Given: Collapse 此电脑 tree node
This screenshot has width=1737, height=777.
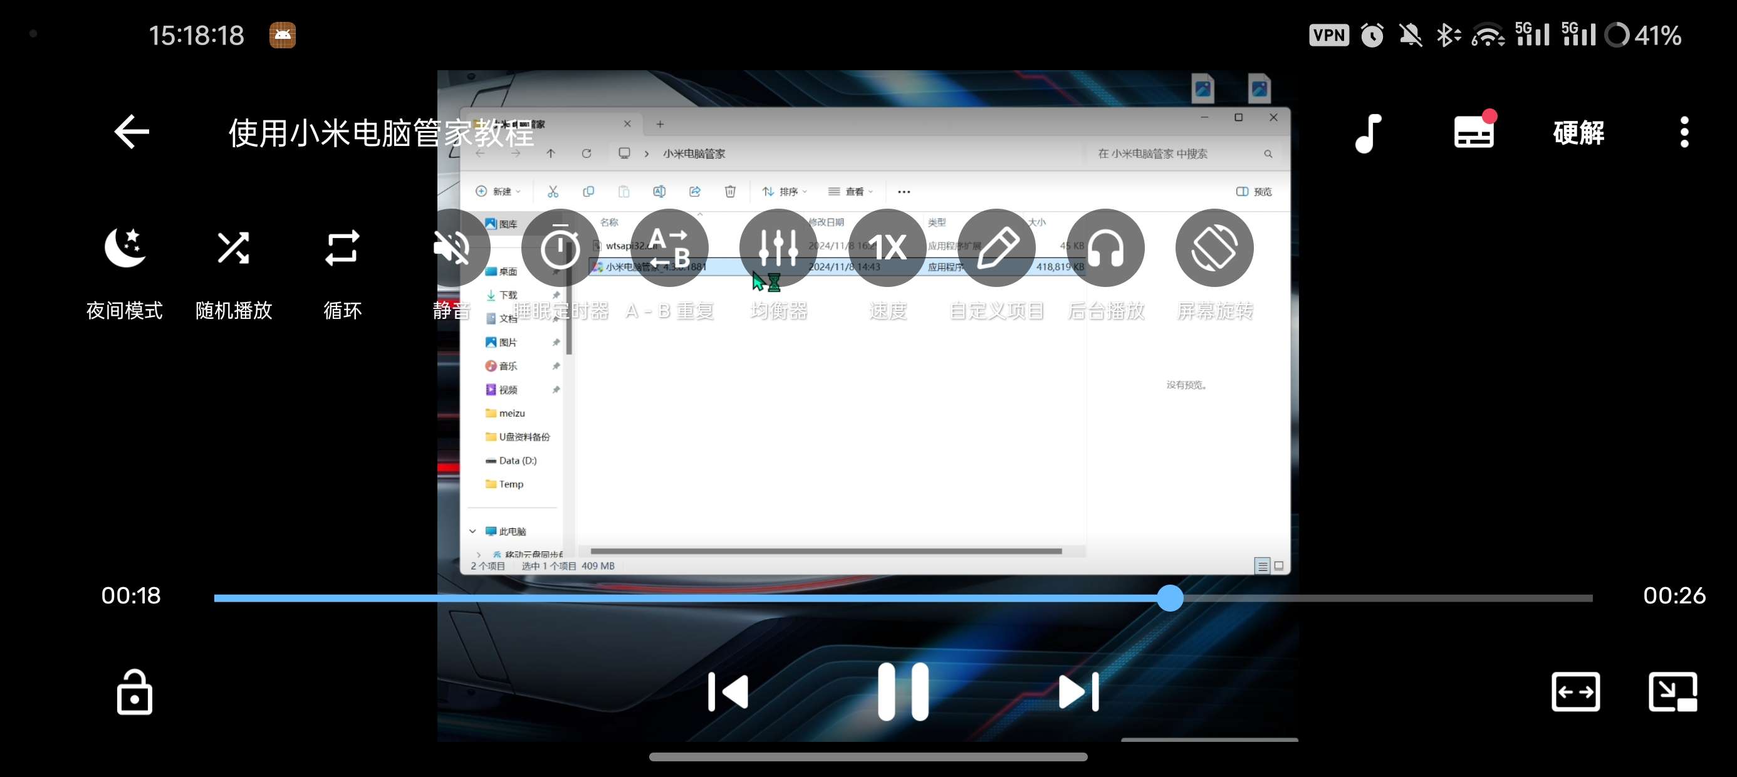Looking at the screenshot, I should click(x=472, y=531).
